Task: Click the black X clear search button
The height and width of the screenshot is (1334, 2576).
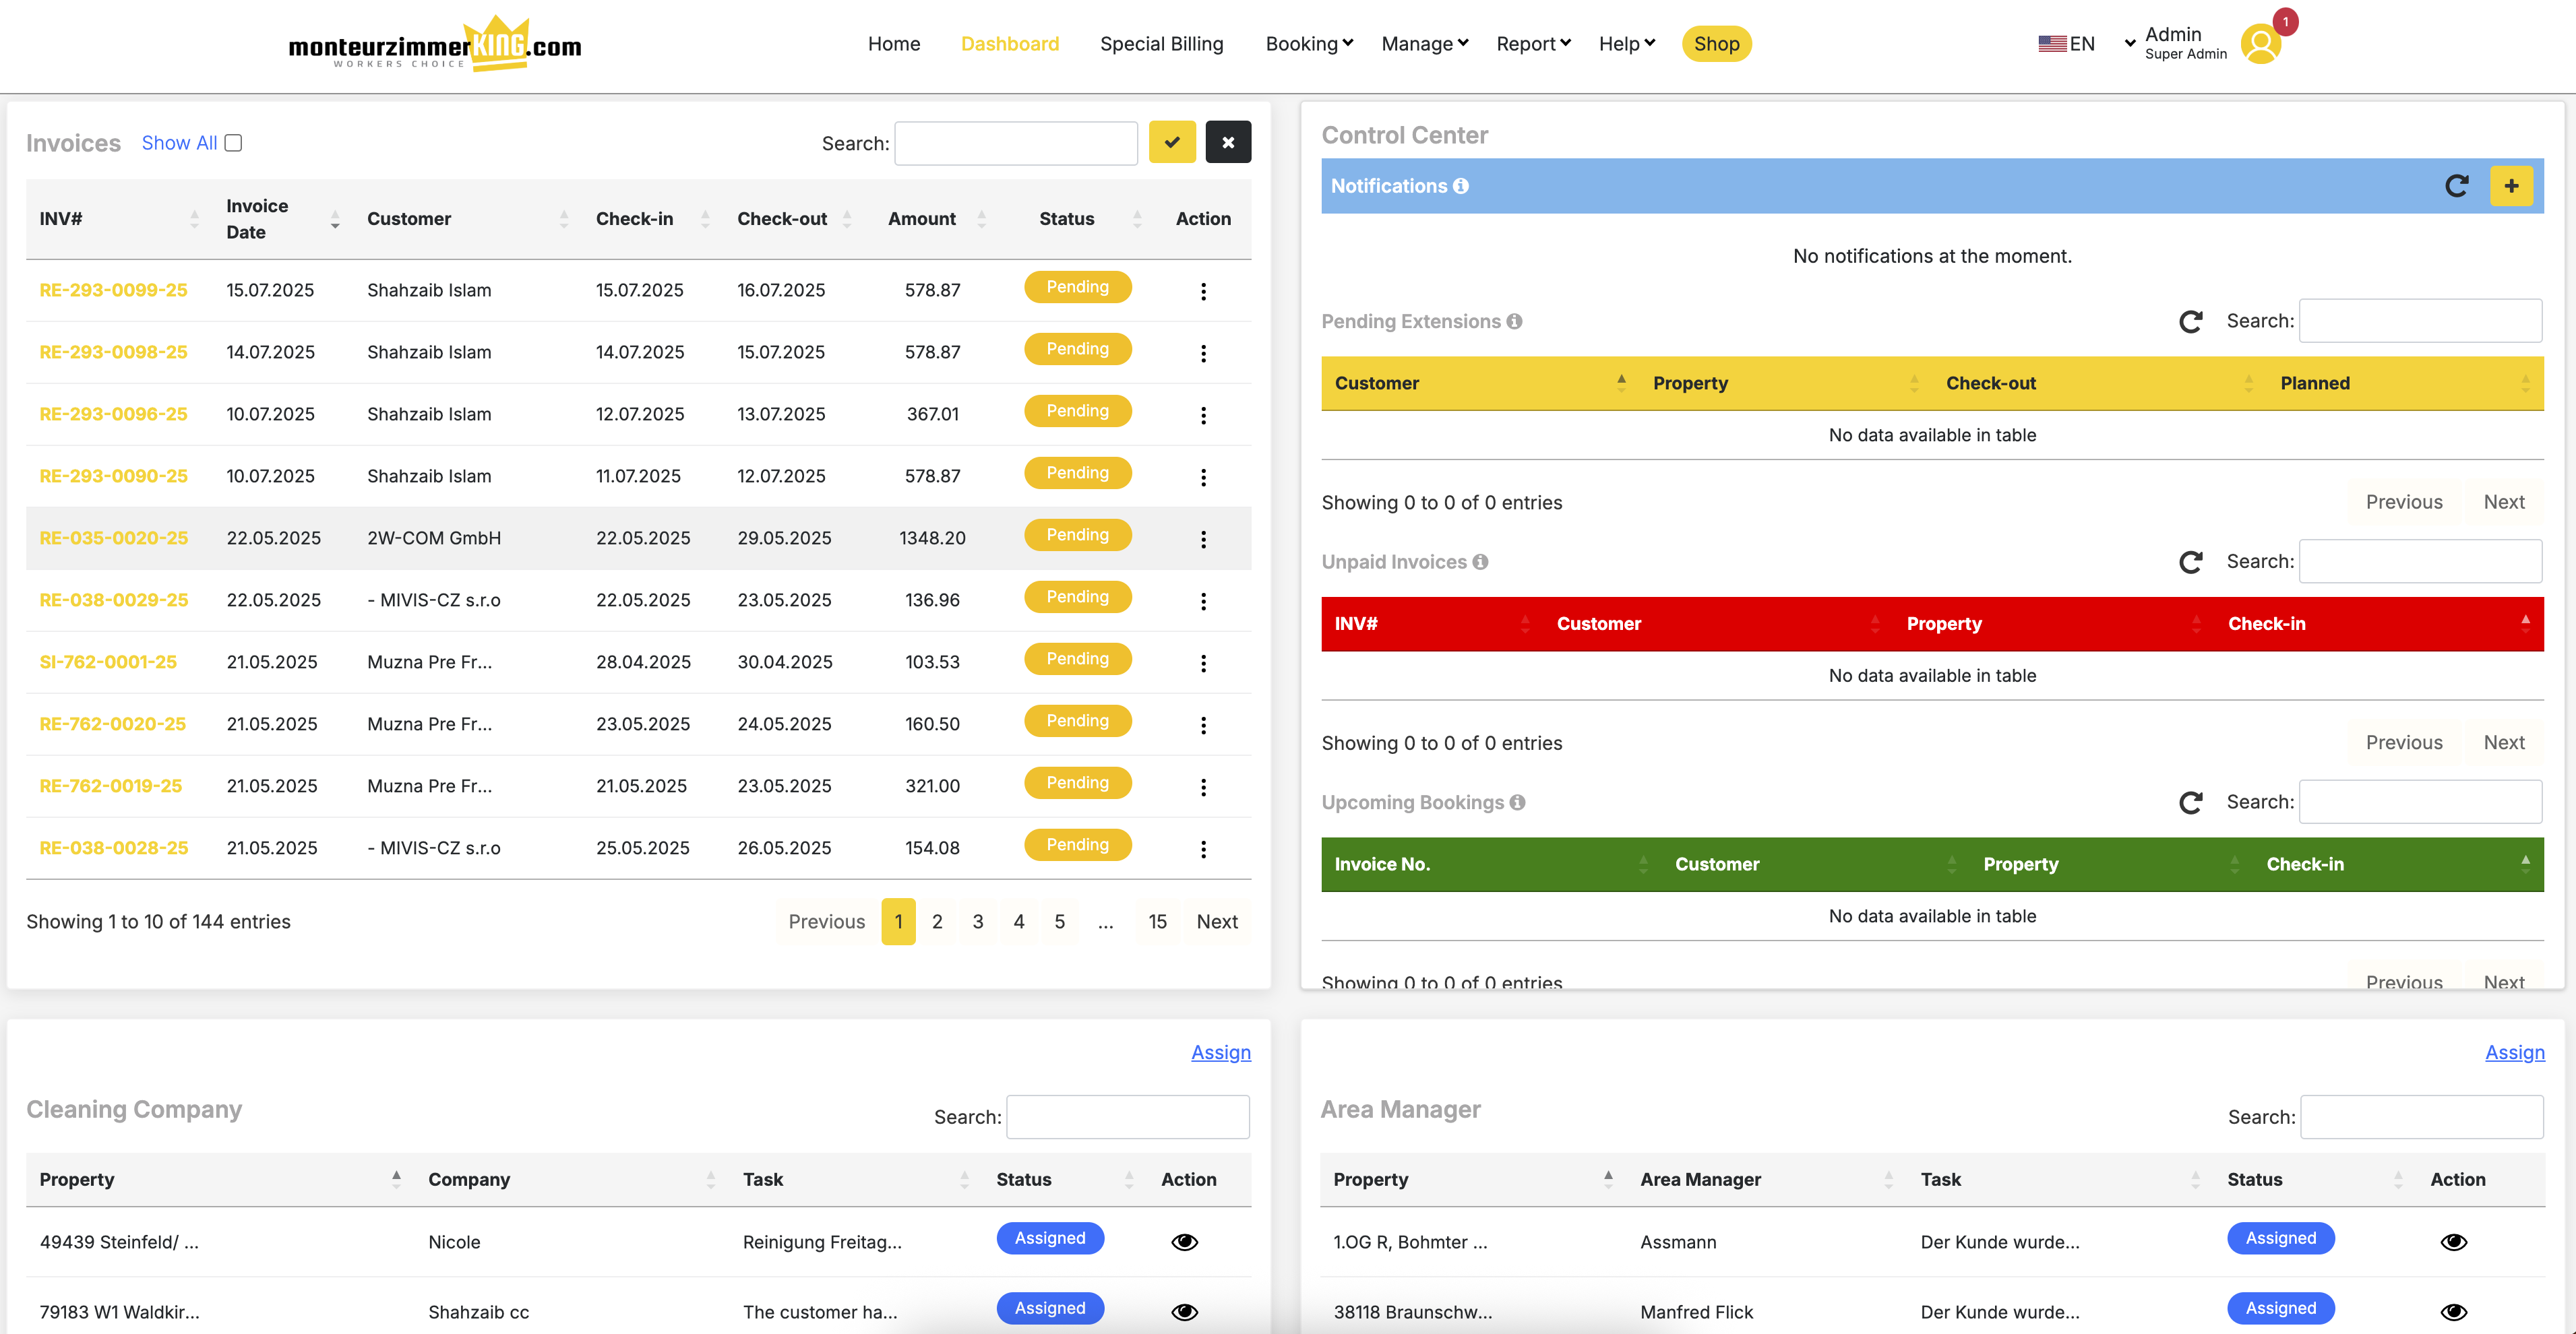Action: point(1228,142)
